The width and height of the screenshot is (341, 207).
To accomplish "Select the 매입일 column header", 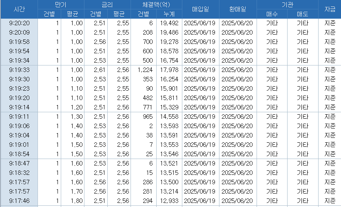I will [200, 9].
